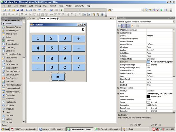The height and width of the screenshot is (132, 176).
Task: Open the Community menu
Action: 79,6
